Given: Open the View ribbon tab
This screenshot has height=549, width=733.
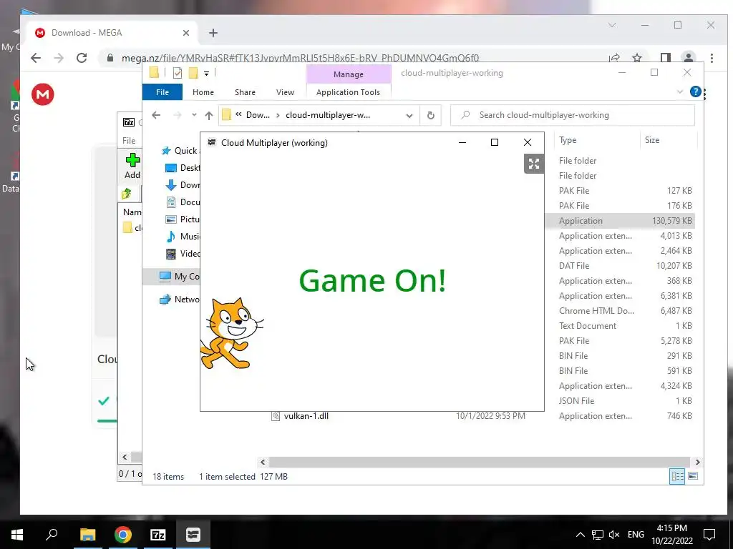Looking at the screenshot, I should pos(285,92).
